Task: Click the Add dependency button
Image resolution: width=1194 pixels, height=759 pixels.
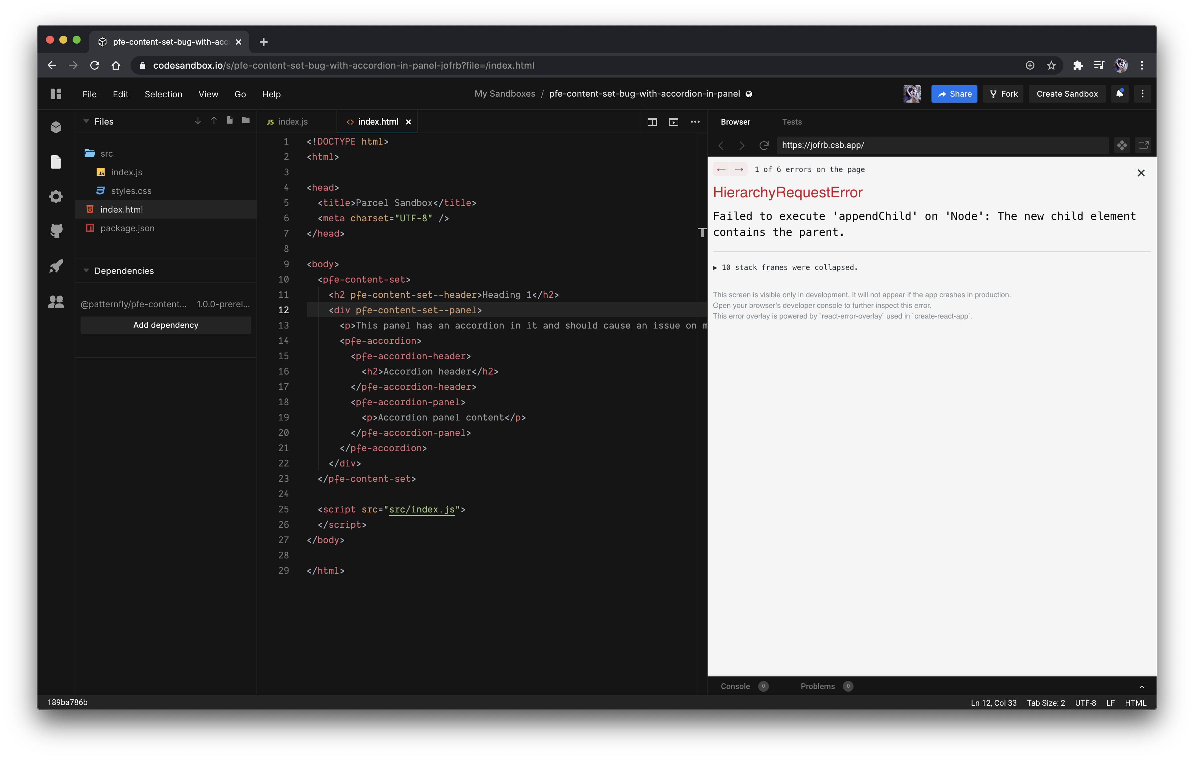Action: (166, 325)
